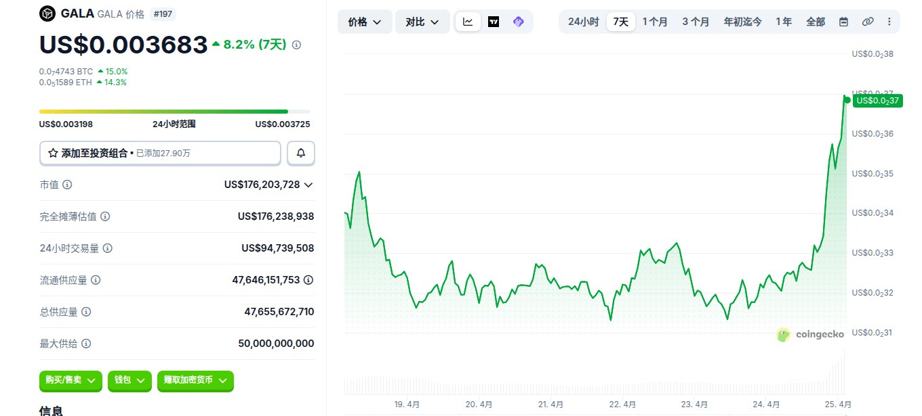This screenshot has height=416, width=922.
Task: Select the 3个月 time range tab
Action: click(696, 22)
